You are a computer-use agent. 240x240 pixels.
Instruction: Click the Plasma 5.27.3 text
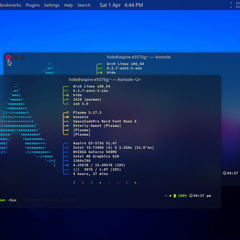tap(87, 113)
